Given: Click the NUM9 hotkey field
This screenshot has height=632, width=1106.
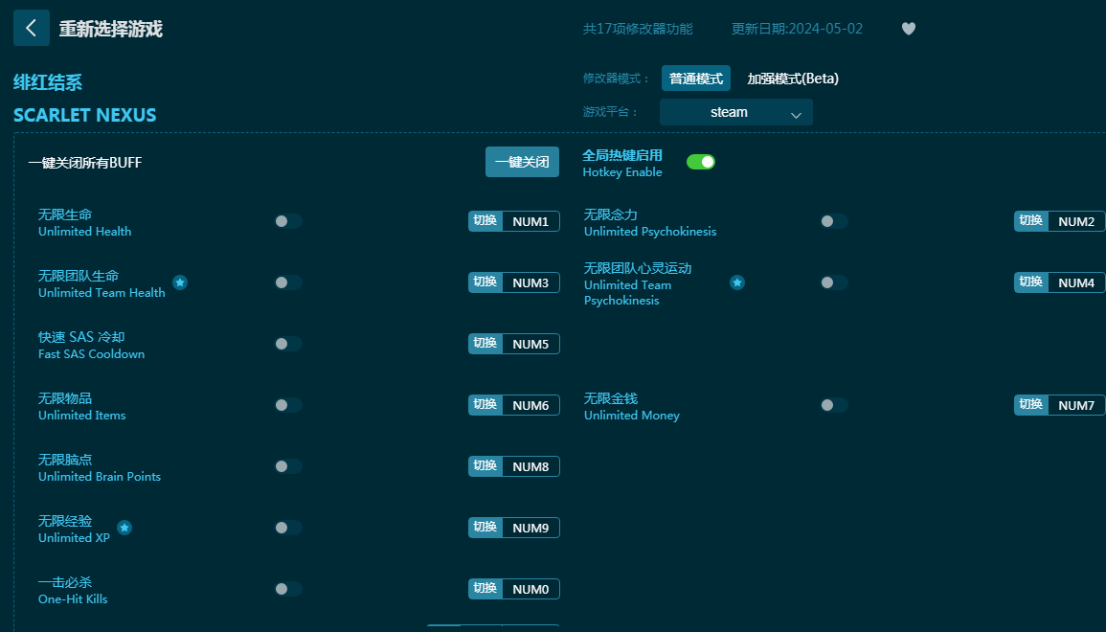Looking at the screenshot, I should [x=531, y=529].
